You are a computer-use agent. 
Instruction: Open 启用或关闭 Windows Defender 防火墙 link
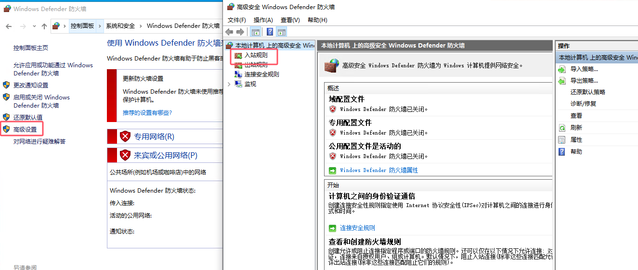pos(41,101)
